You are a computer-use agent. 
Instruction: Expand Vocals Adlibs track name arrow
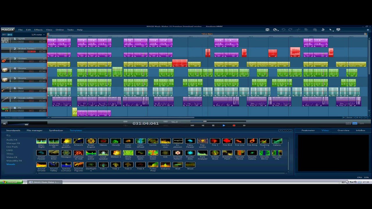[44, 98]
